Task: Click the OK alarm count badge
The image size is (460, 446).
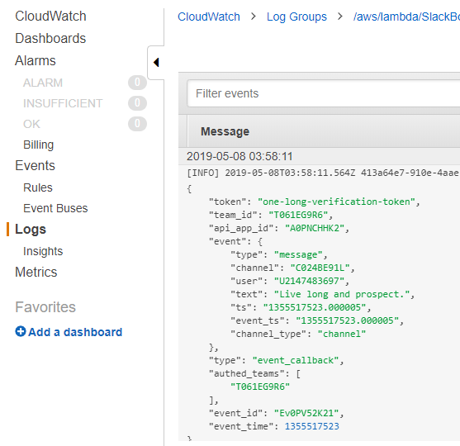Action: tap(137, 124)
